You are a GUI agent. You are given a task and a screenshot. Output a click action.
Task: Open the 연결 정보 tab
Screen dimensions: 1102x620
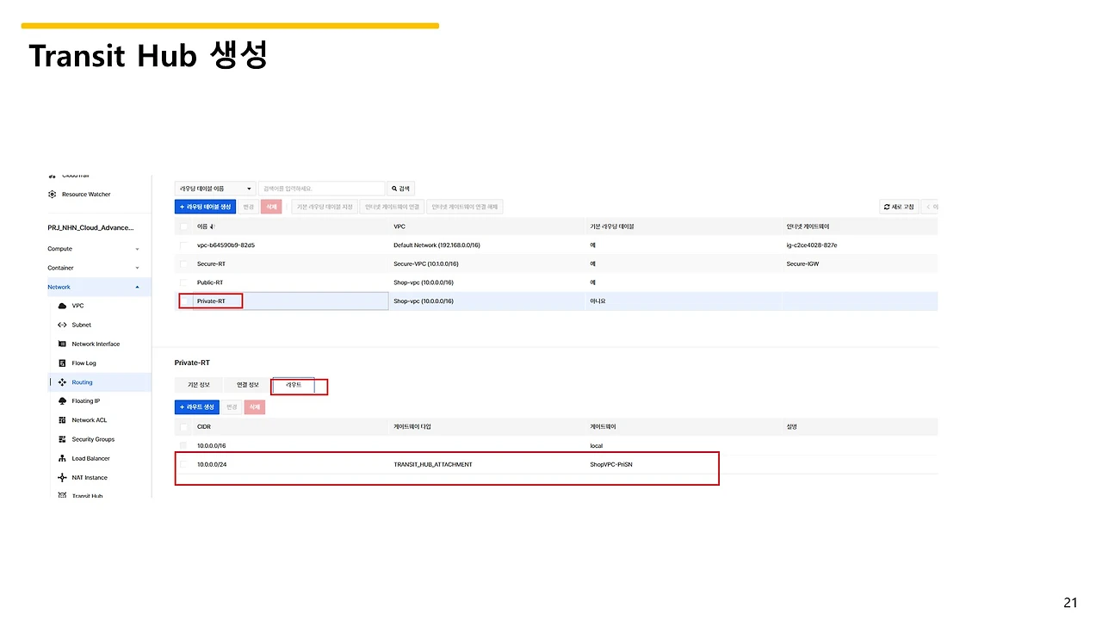248,384
